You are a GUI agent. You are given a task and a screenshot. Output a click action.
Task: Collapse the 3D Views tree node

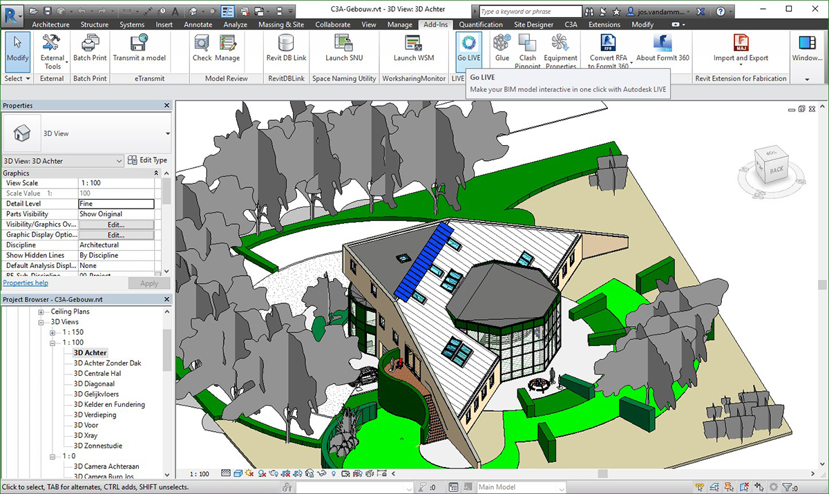(41, 322)
